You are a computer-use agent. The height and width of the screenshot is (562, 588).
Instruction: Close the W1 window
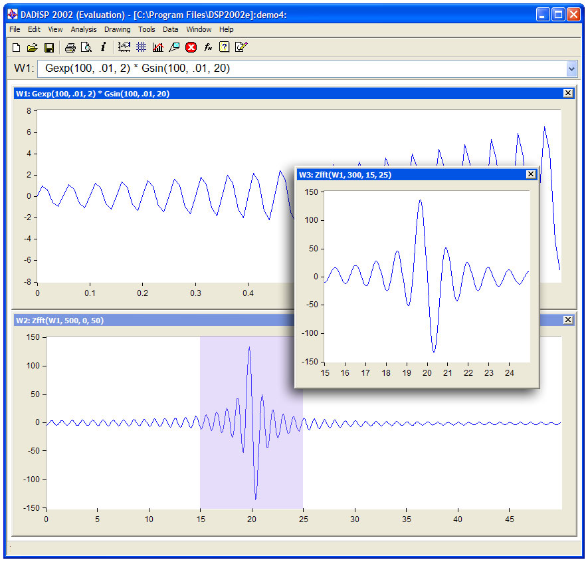click(x=568, y=93)
